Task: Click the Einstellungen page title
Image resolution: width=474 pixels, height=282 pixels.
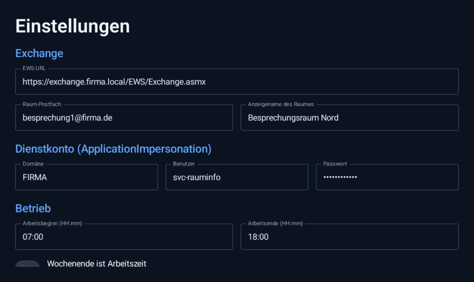Action: point(73,26)
